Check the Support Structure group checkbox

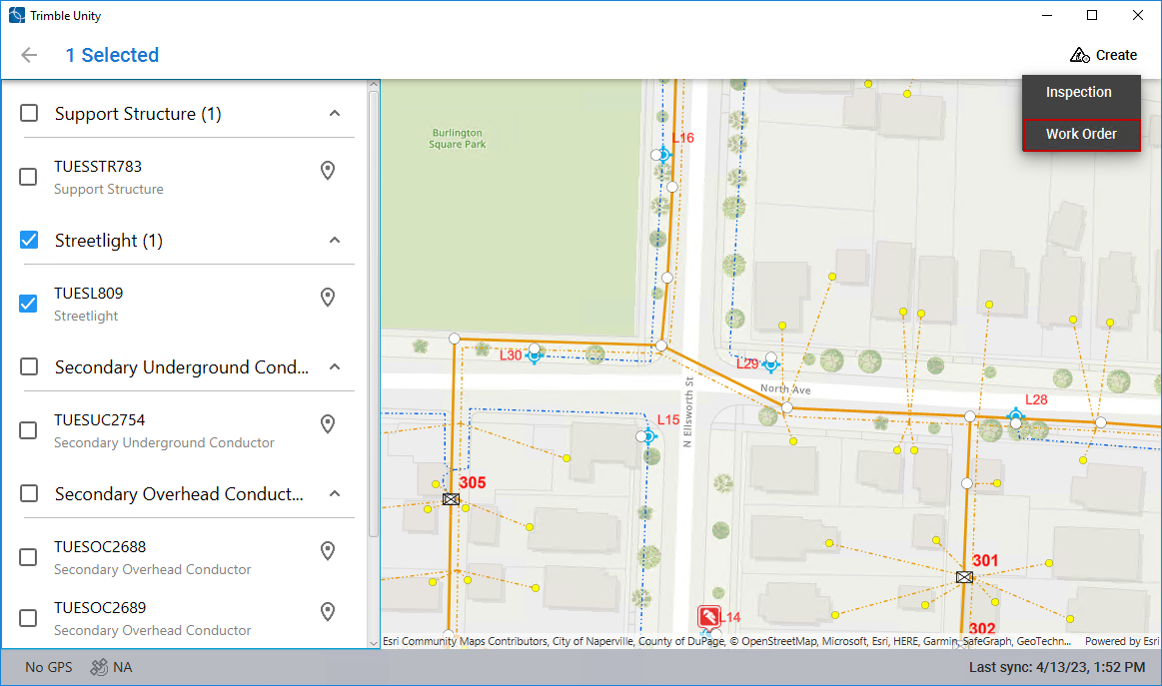point(30,114)
